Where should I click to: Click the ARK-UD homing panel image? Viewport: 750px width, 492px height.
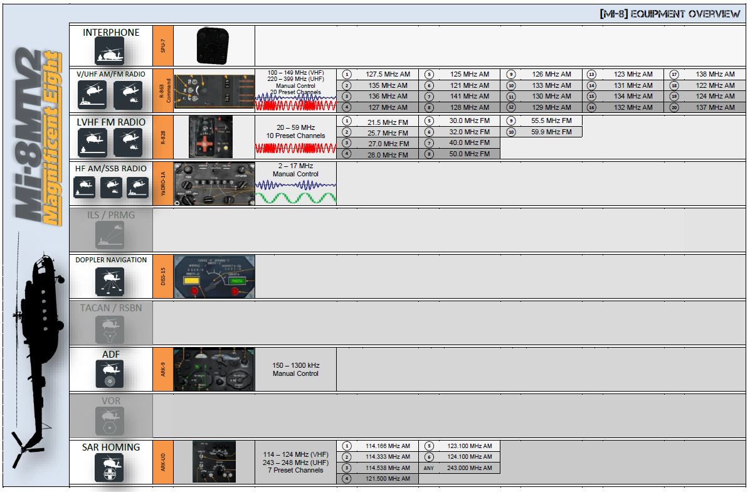point(214,462)
